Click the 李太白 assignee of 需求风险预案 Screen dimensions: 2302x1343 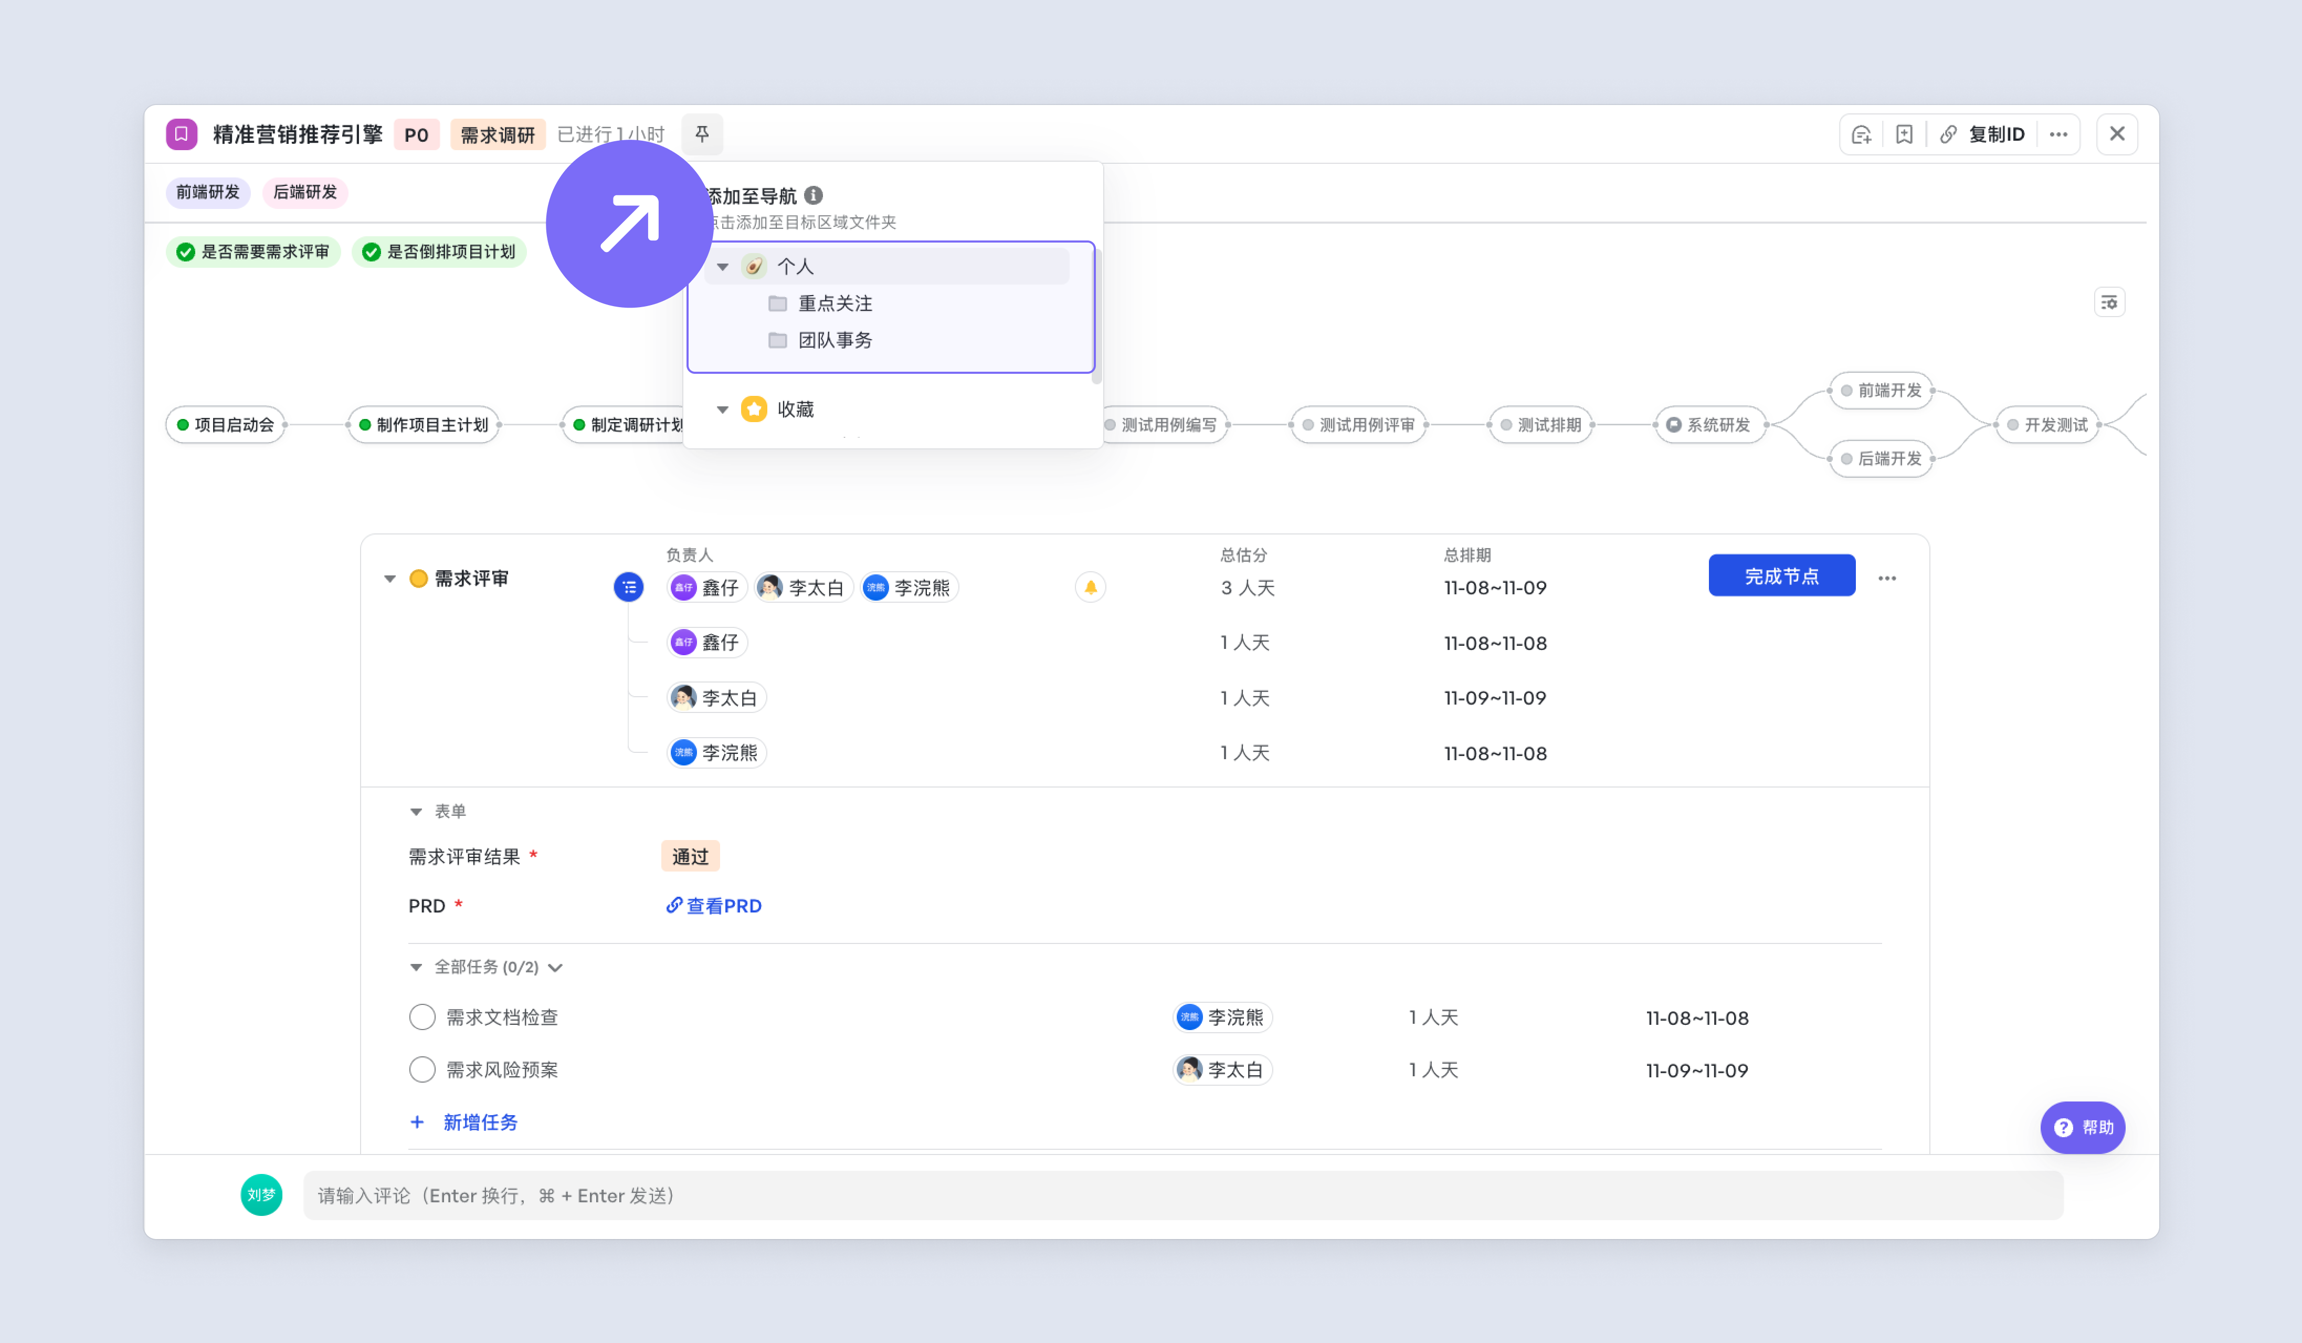[1222, 1070]
